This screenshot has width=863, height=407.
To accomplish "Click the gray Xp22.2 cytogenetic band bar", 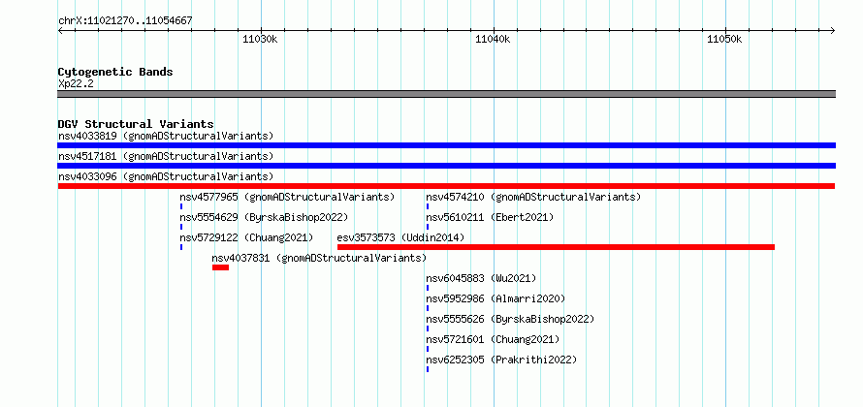I will [446, 94].
